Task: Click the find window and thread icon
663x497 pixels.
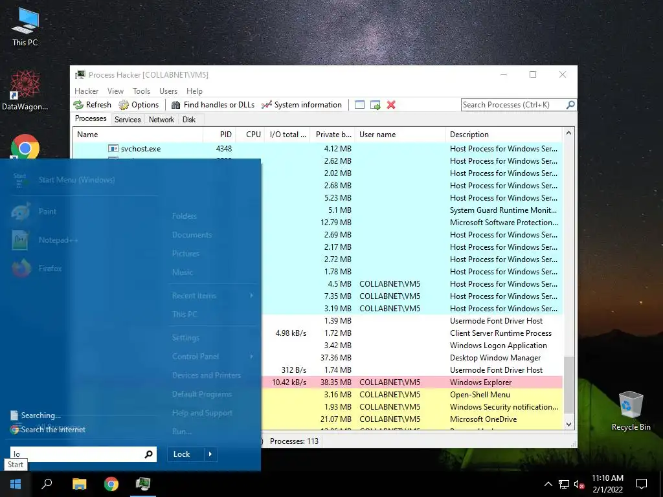Action: tap(376, 105)
